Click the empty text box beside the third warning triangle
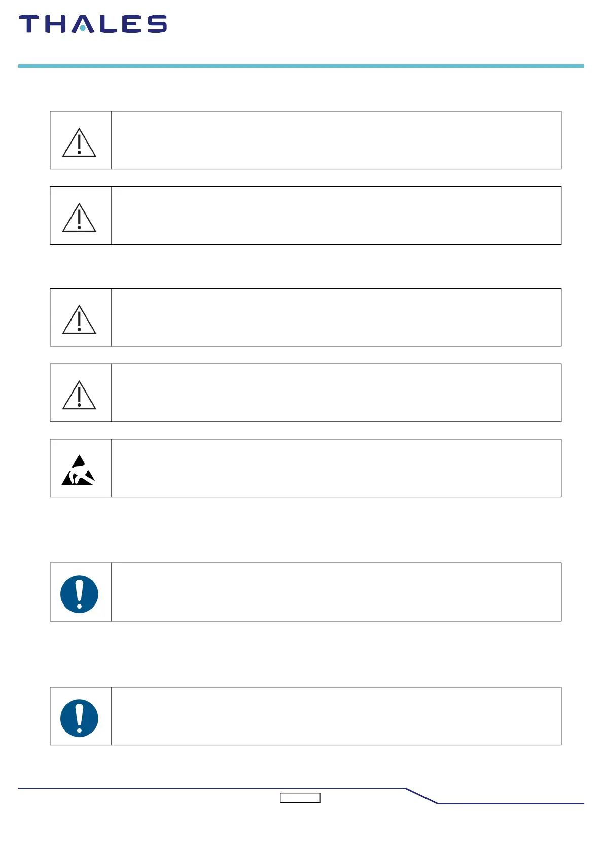Image resolution: width=604 pixels, height=854 pixels. coord(336,317)
